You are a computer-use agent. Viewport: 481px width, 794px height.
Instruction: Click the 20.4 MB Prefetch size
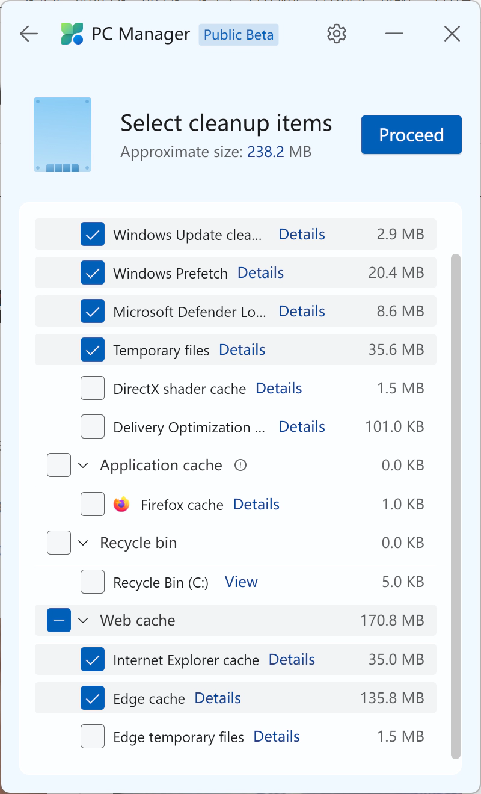click(396, 272)
